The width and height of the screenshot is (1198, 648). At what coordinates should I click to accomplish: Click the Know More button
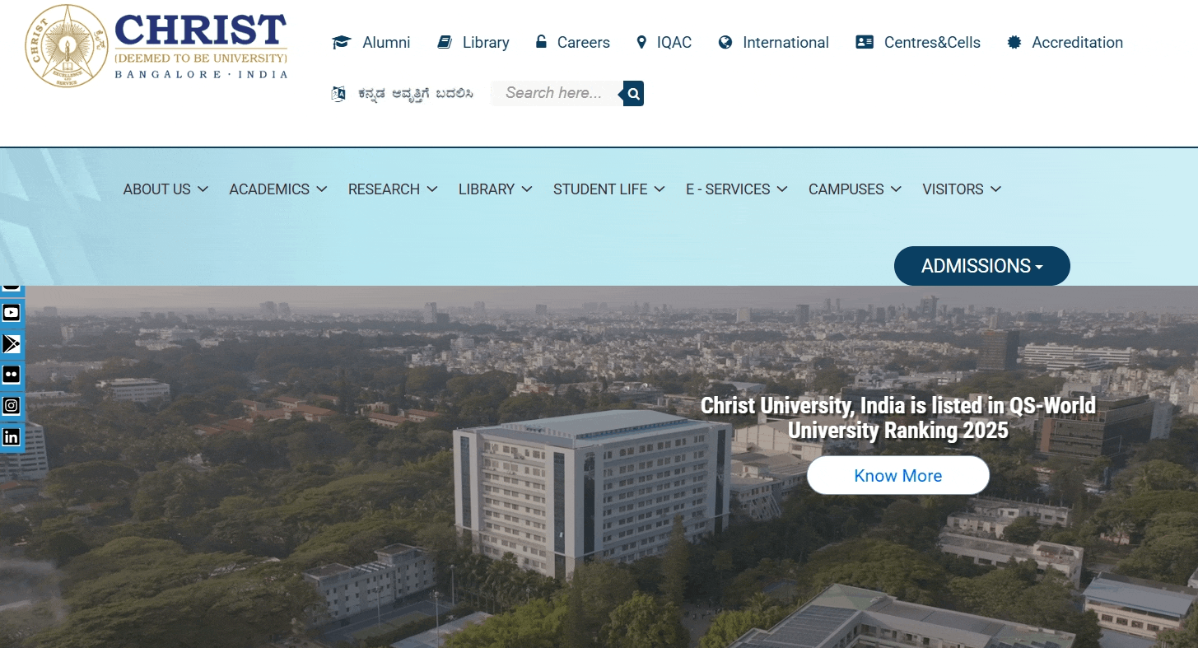tap(898, 476)
